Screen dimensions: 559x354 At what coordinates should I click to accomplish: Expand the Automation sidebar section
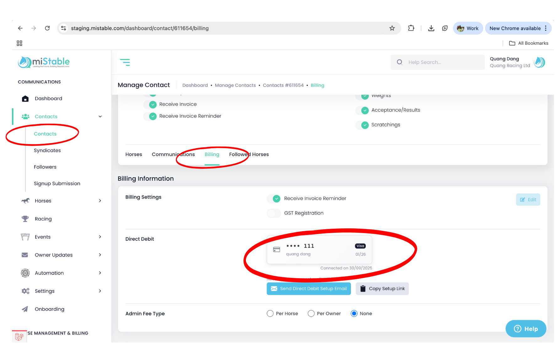pyautogui.click(x=100, y=273)
